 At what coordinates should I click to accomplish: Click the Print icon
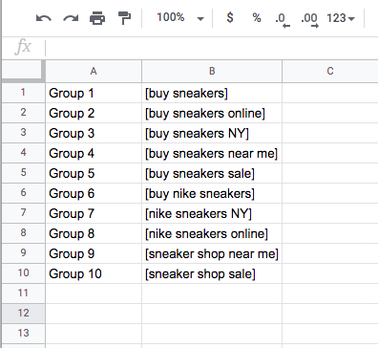97,18
